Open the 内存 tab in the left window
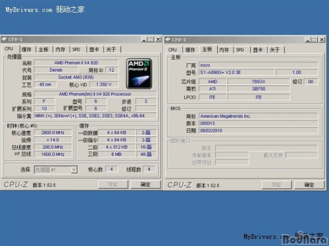 61,49
